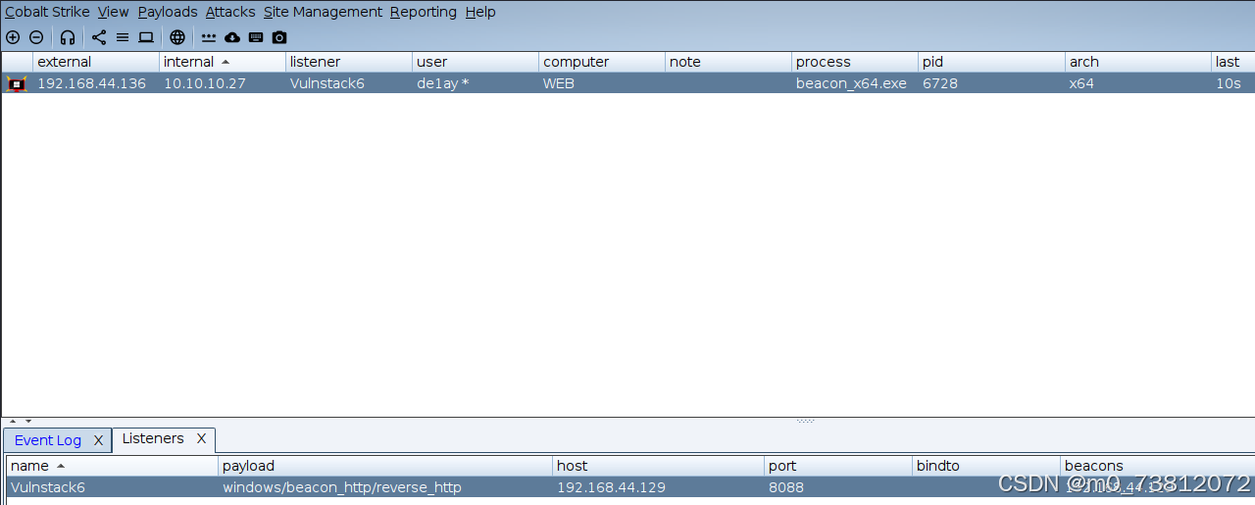Open listeners via the headphones icon
Viewport: 1255px width, 505px height.
pos(68,37)
